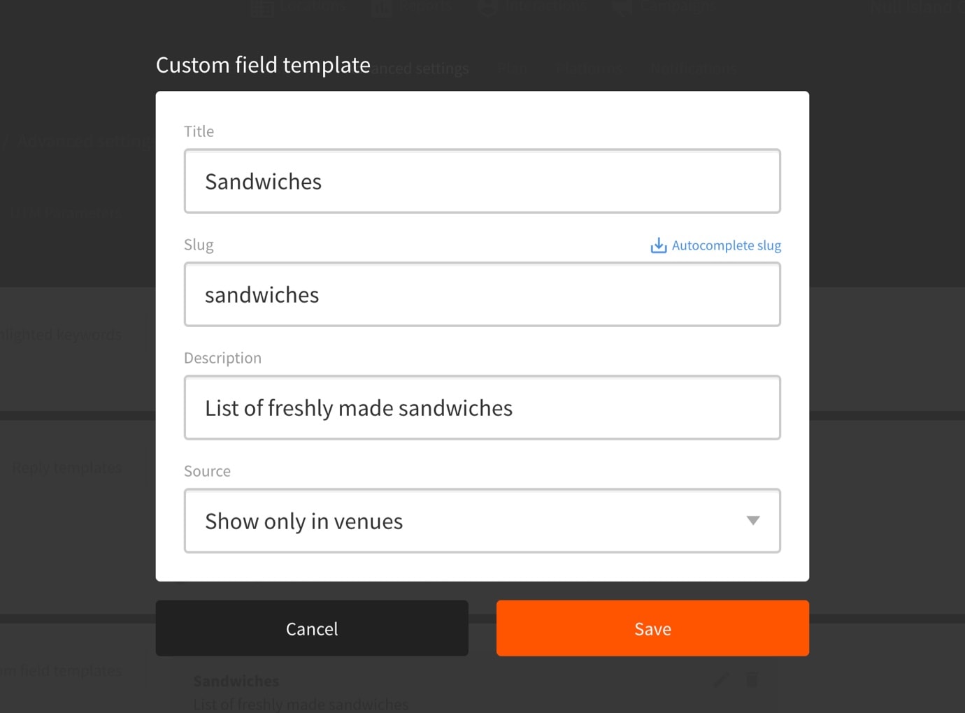
Task: Click the trash icon for Sandwiches template
Action: point(752,679)
